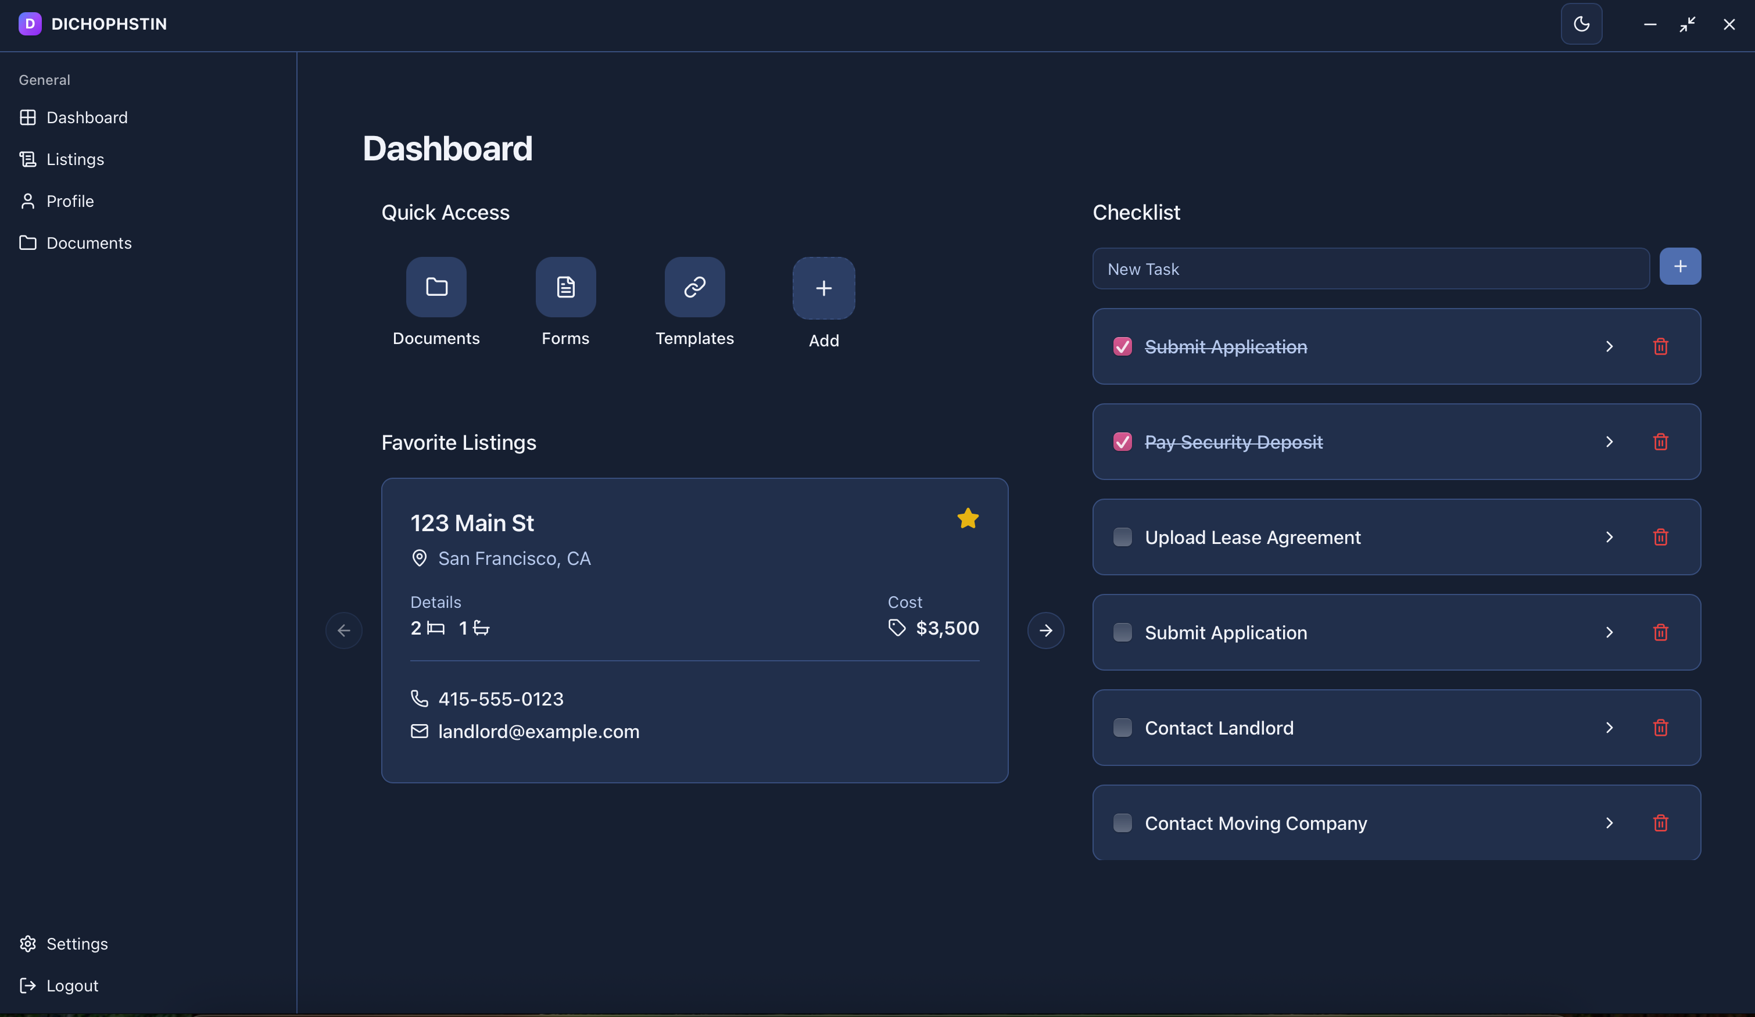Toggle dark mode with the moon icon
Screen dimensions: 1755x1017
[1581, 24]
